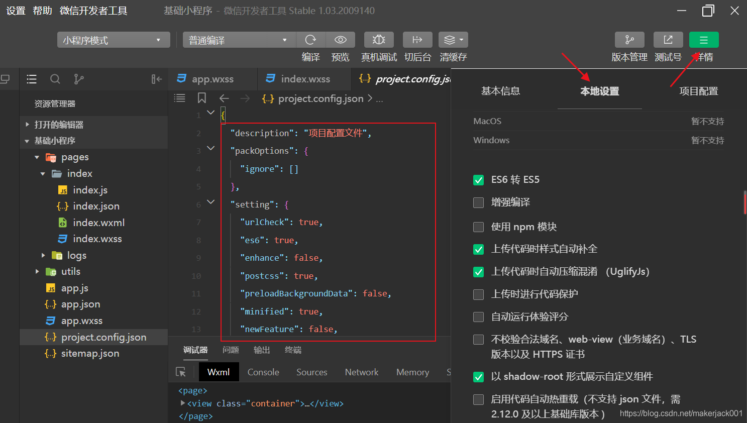Open real-device debugging bug icon

pos(379,40)
